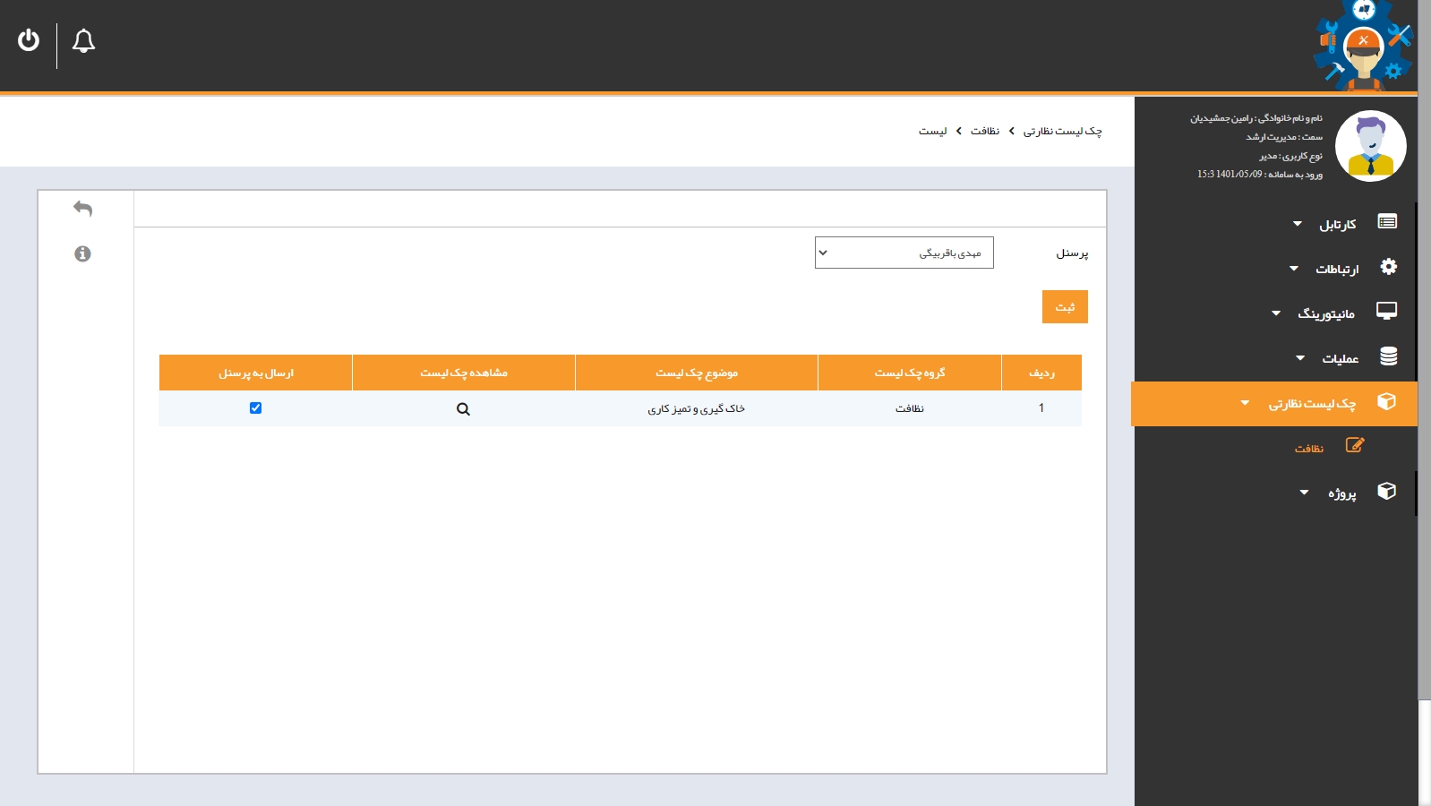Click the page vertical scrollbar
Image resolution: width=1431 pixels, height=806 pixels.
pyautogui.click(x=1424, y=358)
